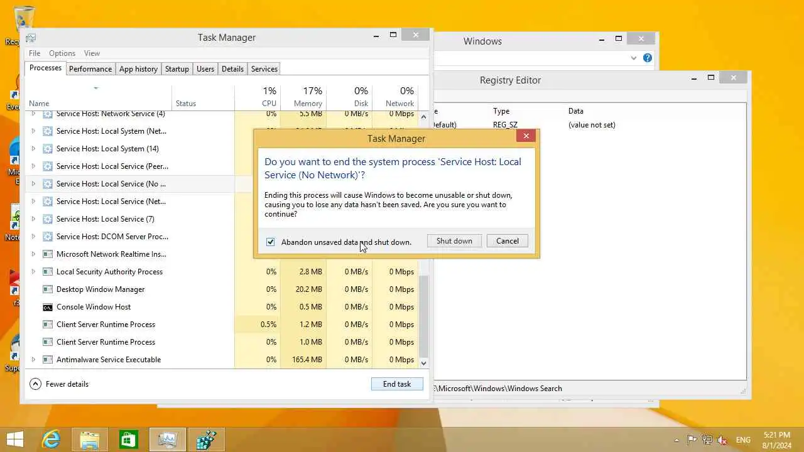Click gear icon of Service Host: Local Service (Peer...

coord(47,166)
